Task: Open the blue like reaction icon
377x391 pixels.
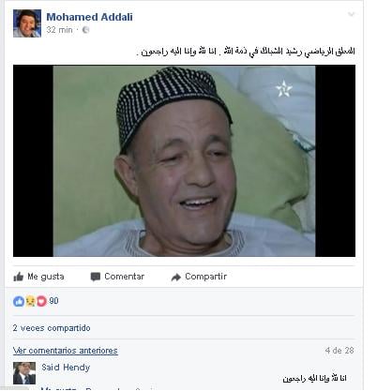Action: pyautogui.click(x=19, y=301)
